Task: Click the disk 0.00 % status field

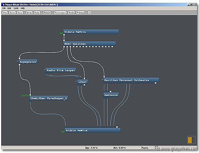Action: pyautogui.click(x=127, y=147)
